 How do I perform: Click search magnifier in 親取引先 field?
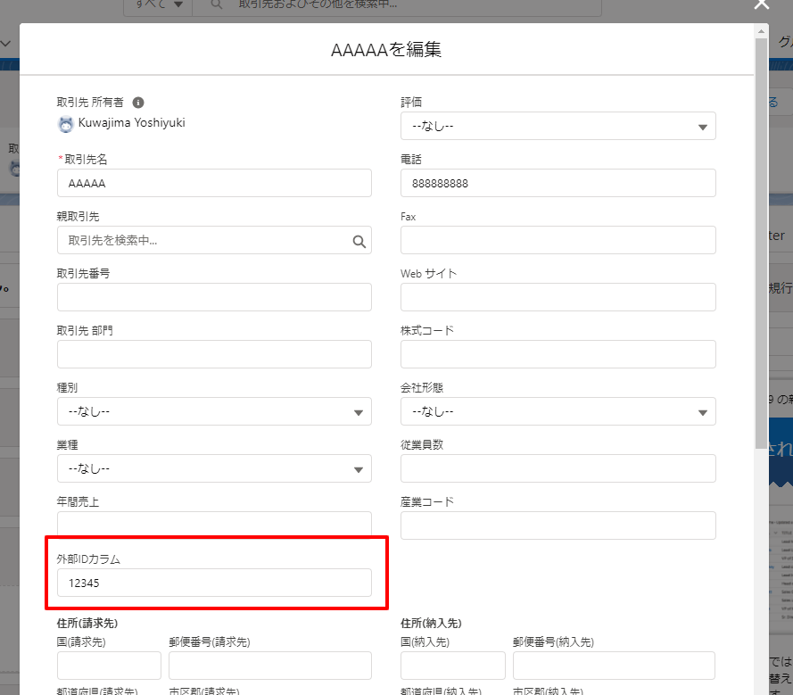pos(359,241)
